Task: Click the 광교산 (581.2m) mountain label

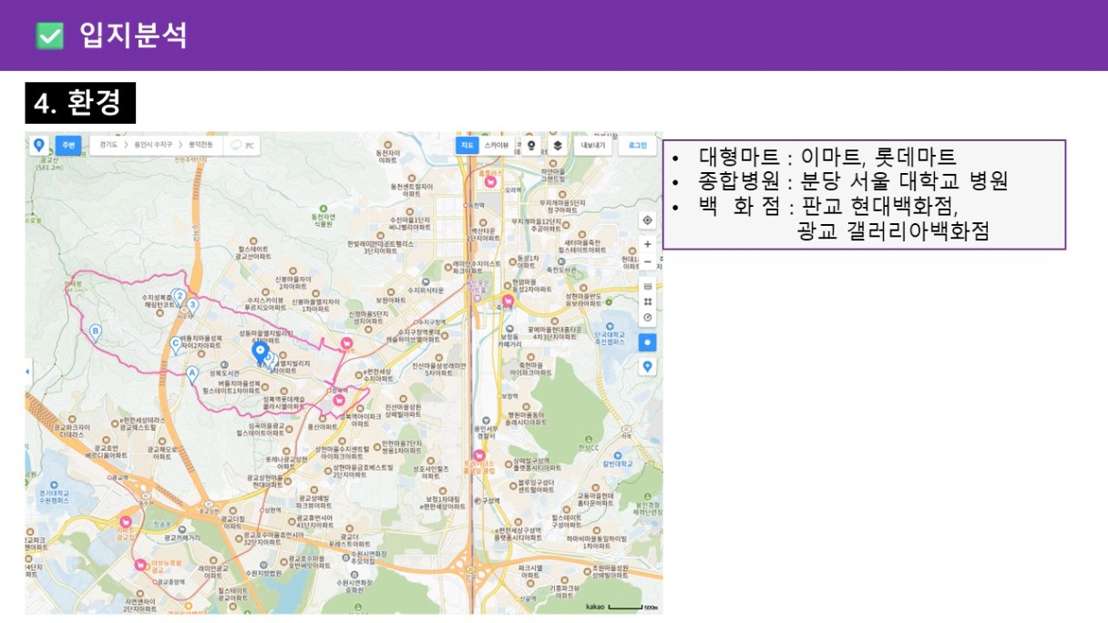Action: [47, 163]
